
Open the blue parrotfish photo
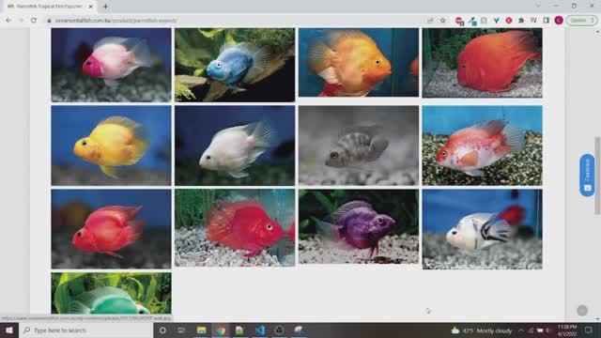[235, 65]
